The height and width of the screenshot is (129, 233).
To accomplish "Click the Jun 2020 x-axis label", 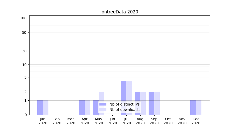I will coord(112,121).
